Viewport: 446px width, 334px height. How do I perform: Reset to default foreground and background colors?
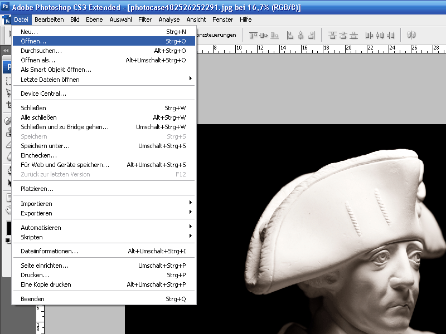[x=8, y=241]
